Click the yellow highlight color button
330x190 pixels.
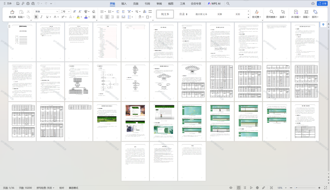coord(78,17)
